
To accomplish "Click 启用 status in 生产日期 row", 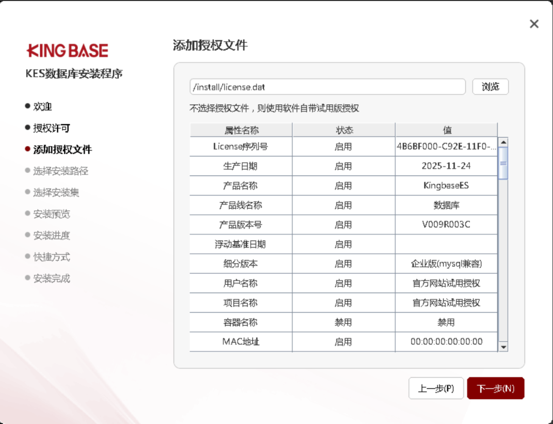I will coord(343,166).
